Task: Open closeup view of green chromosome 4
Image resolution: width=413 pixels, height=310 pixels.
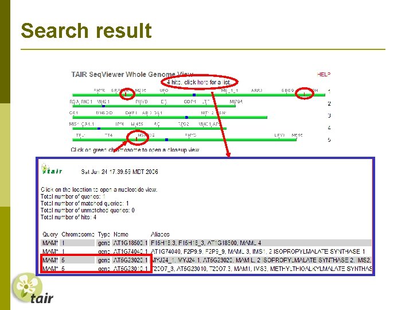Action: coord(149,129)
